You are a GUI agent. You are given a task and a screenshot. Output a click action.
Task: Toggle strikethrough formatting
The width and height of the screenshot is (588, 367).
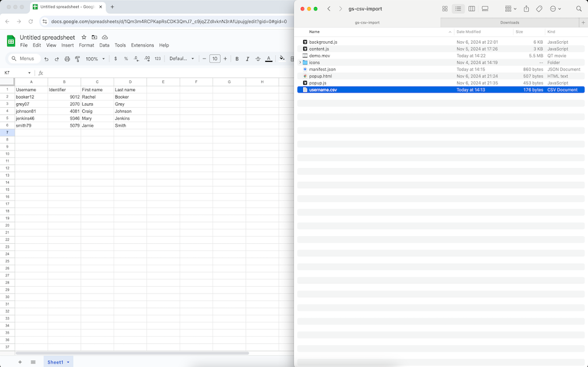click(x=258, y=59)
